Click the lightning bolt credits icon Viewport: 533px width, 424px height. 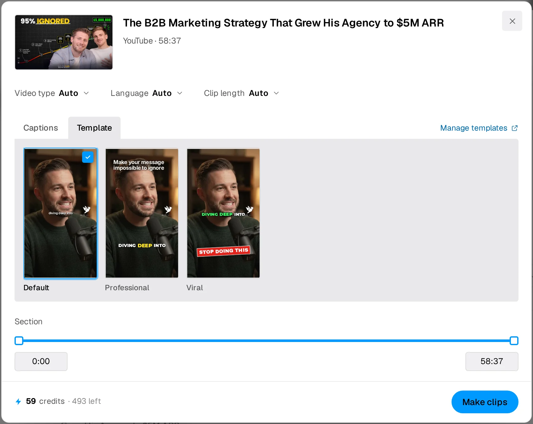click(18, 401)
